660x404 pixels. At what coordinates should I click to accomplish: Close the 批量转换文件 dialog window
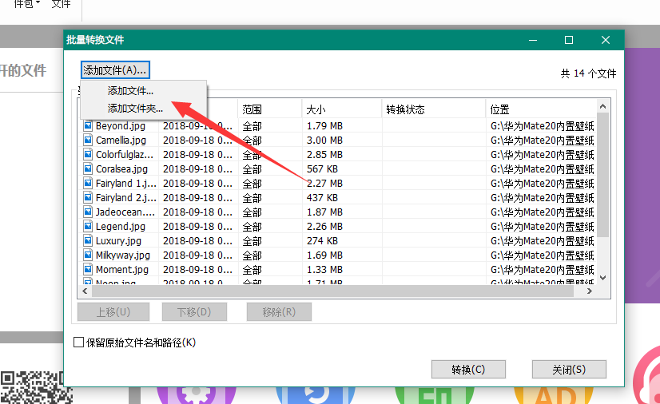(606, 40)
